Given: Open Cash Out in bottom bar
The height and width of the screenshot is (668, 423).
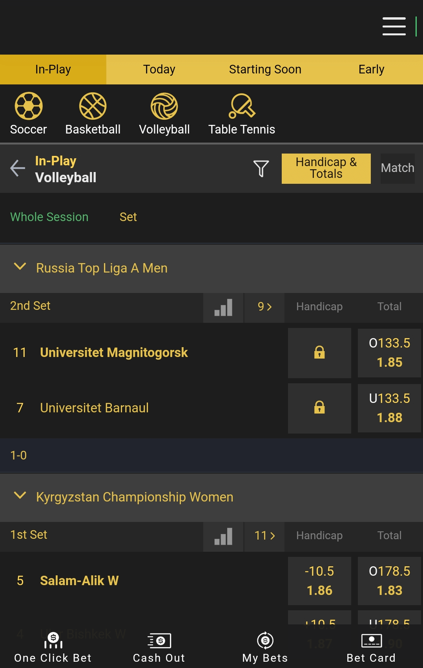Looking at the screenshot, I should point(159,648).
